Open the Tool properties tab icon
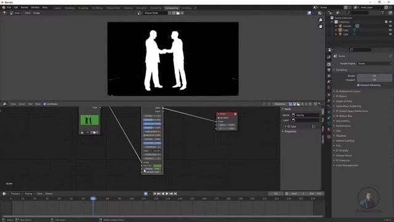The image size is (394, 222). [329, 57]
